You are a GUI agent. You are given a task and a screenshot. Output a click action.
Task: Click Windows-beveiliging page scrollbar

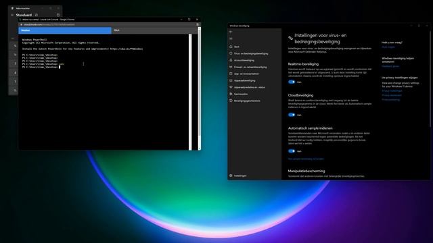point(430,78)
